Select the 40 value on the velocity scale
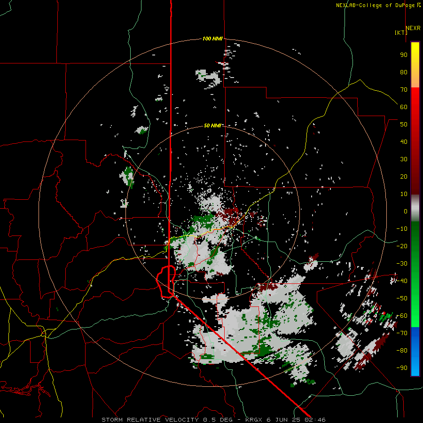Screen dimensions: 423x423 click(x=404, y=141)
